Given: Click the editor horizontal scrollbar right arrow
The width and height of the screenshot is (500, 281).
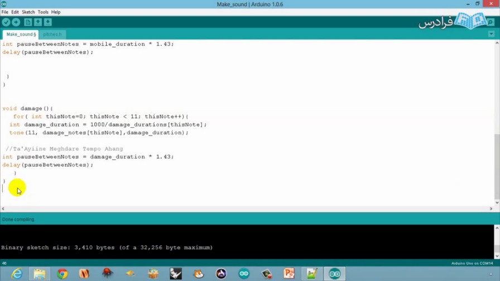Looking at the screenshot, I should tap(491, 209).
